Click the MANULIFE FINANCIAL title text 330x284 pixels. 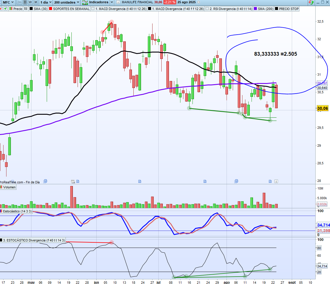coord(138,2)
